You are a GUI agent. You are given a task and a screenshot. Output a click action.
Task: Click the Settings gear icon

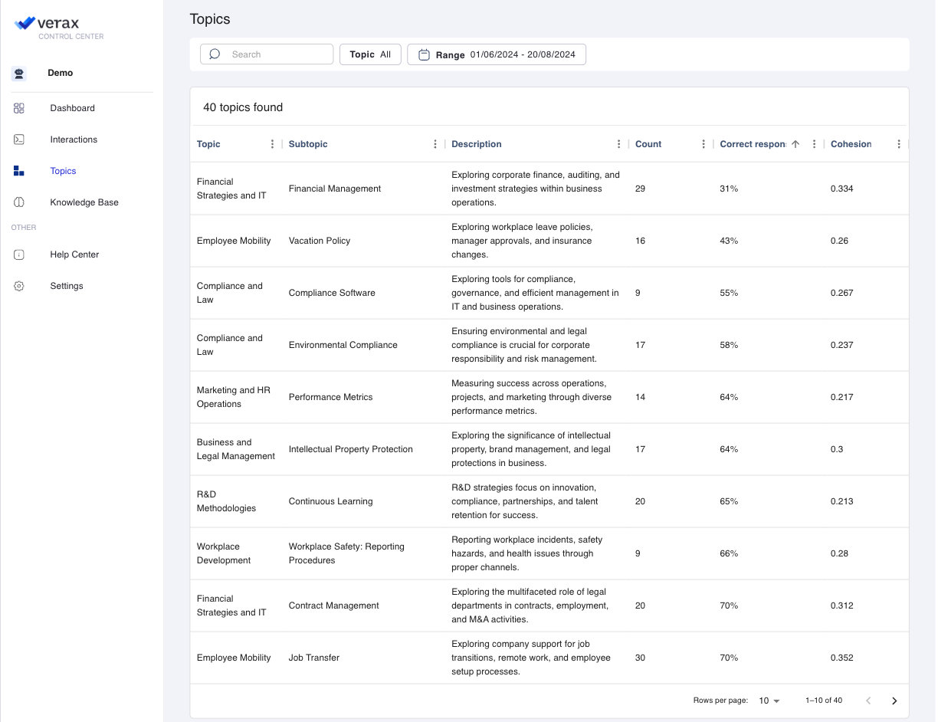pos(19,286)
